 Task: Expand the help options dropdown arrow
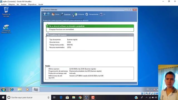[105, 14]
